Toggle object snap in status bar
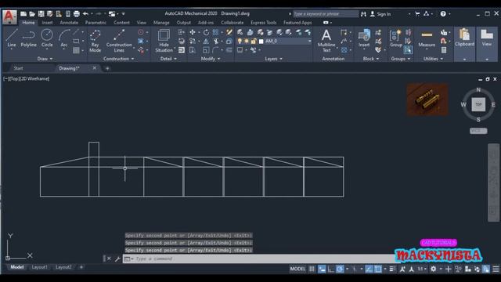The image size is (501, 282). (x=378, y=269)
